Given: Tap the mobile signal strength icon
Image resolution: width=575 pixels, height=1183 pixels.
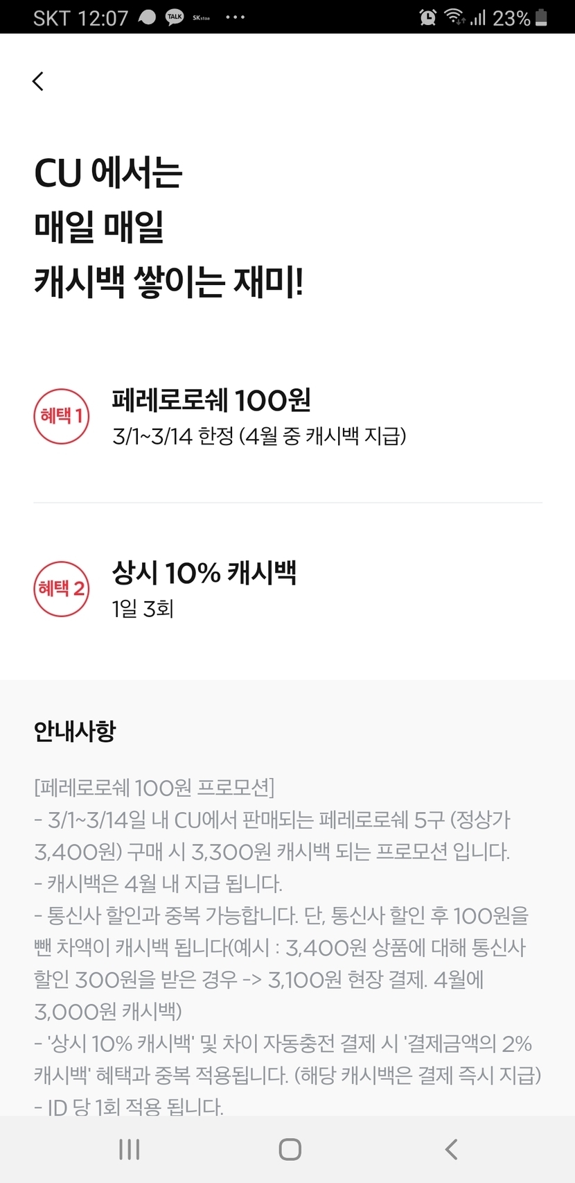Looking at the screenshot, I should tap(478, 17).
